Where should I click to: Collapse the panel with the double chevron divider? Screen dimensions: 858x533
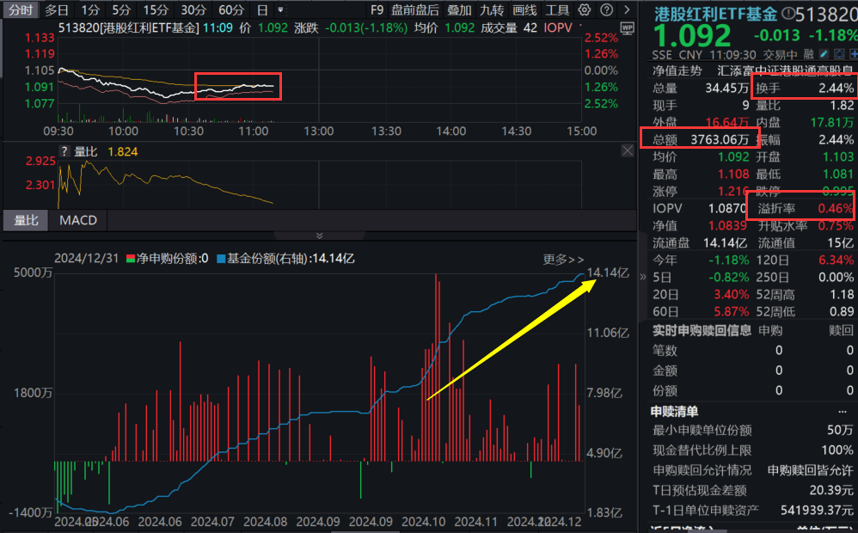[320, 236]
